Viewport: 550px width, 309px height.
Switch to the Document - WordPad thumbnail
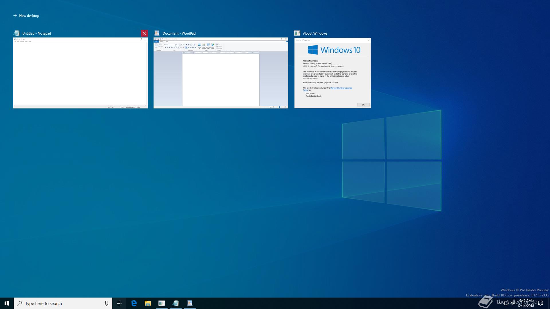pos(221,73)
